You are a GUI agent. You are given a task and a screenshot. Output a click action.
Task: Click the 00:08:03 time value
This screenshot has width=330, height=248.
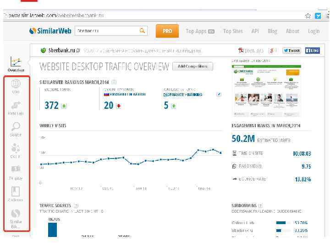pos(302,153)
